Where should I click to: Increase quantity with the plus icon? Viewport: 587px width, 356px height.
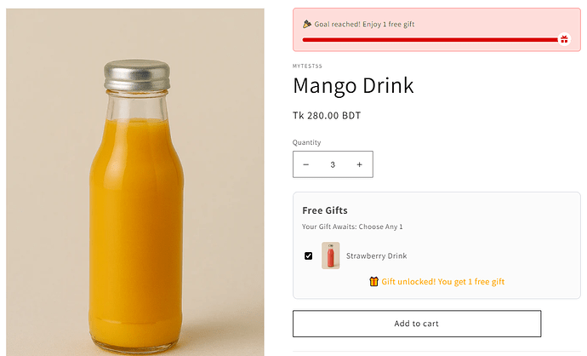click(360, 164)
